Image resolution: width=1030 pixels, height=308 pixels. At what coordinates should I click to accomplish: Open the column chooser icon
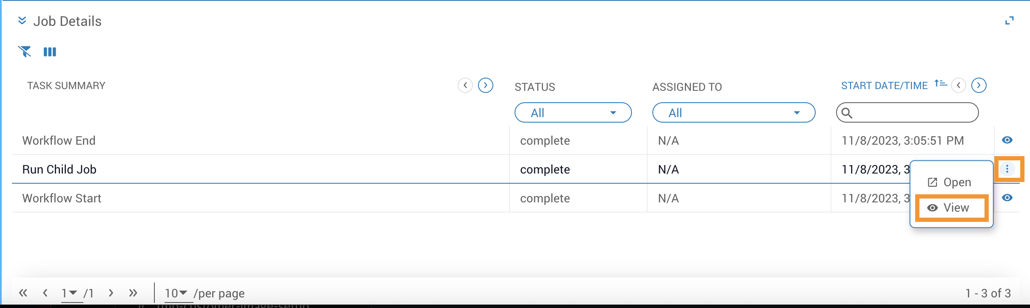[50, 52]
